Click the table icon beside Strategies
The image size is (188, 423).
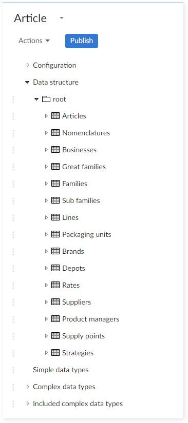pyautogui.click(x=55, y=353)
